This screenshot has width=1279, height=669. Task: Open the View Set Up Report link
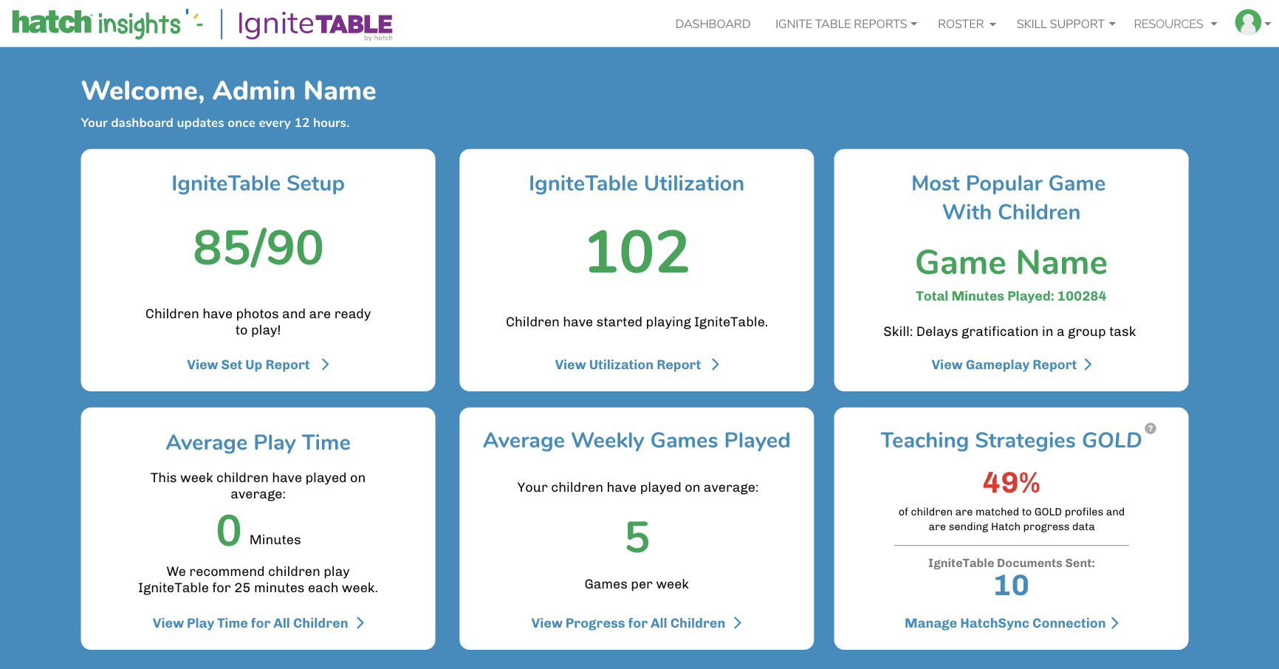pos(248,364)
